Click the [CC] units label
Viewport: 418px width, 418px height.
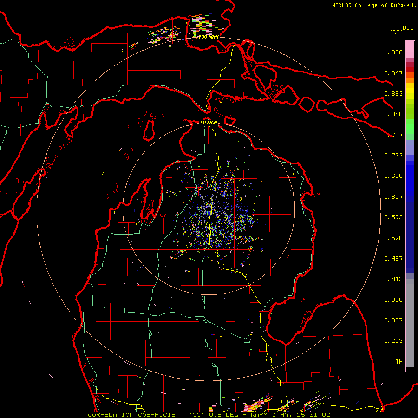(x=396, y=32)
